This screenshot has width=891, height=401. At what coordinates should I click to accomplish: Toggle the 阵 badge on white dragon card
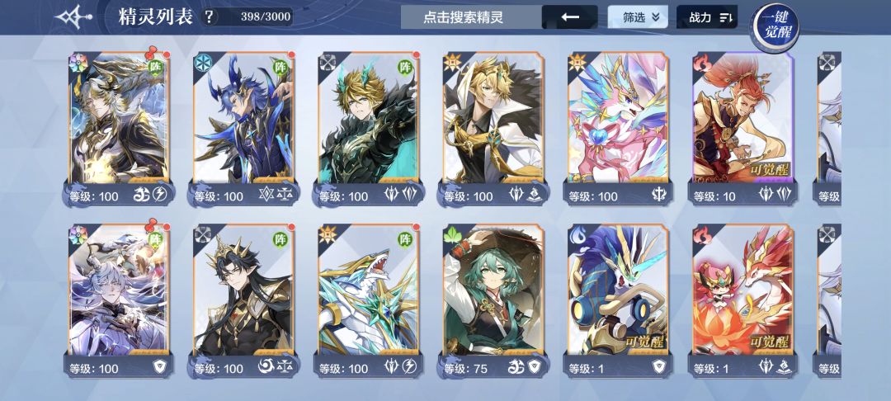404,238
